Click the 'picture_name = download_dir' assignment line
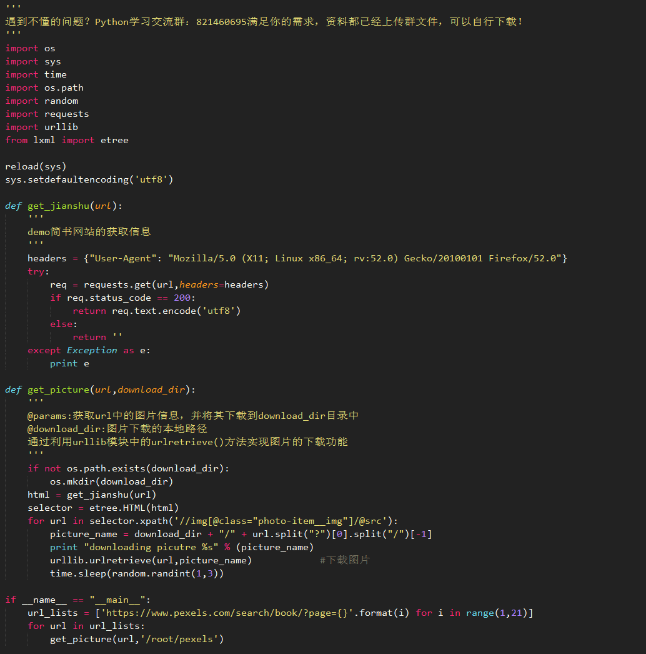The image size is (646, 654). [241, 535]
